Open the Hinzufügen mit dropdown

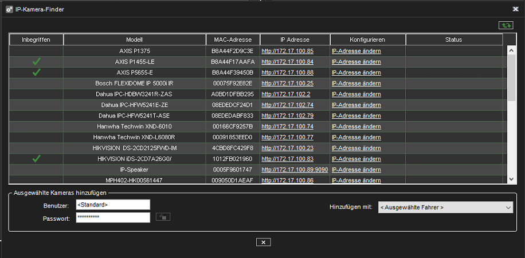[x=445, y=207]
